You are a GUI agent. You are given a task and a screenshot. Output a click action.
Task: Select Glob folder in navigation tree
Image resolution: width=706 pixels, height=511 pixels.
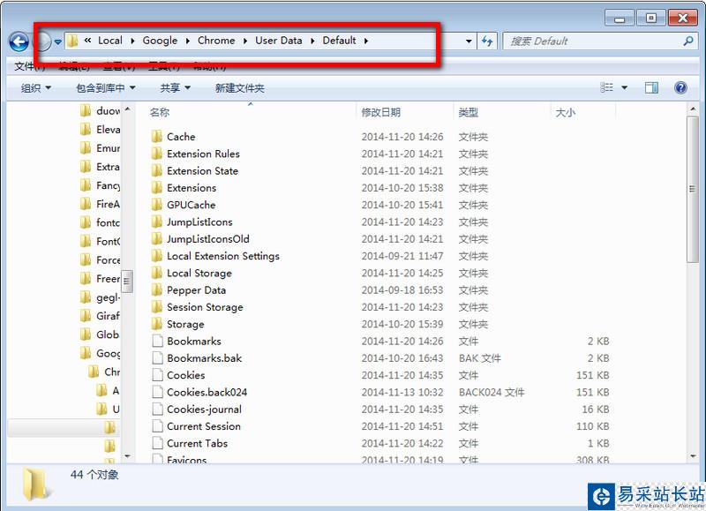[x=100, y=334]
